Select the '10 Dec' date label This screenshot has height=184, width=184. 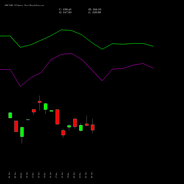(27, 175)
